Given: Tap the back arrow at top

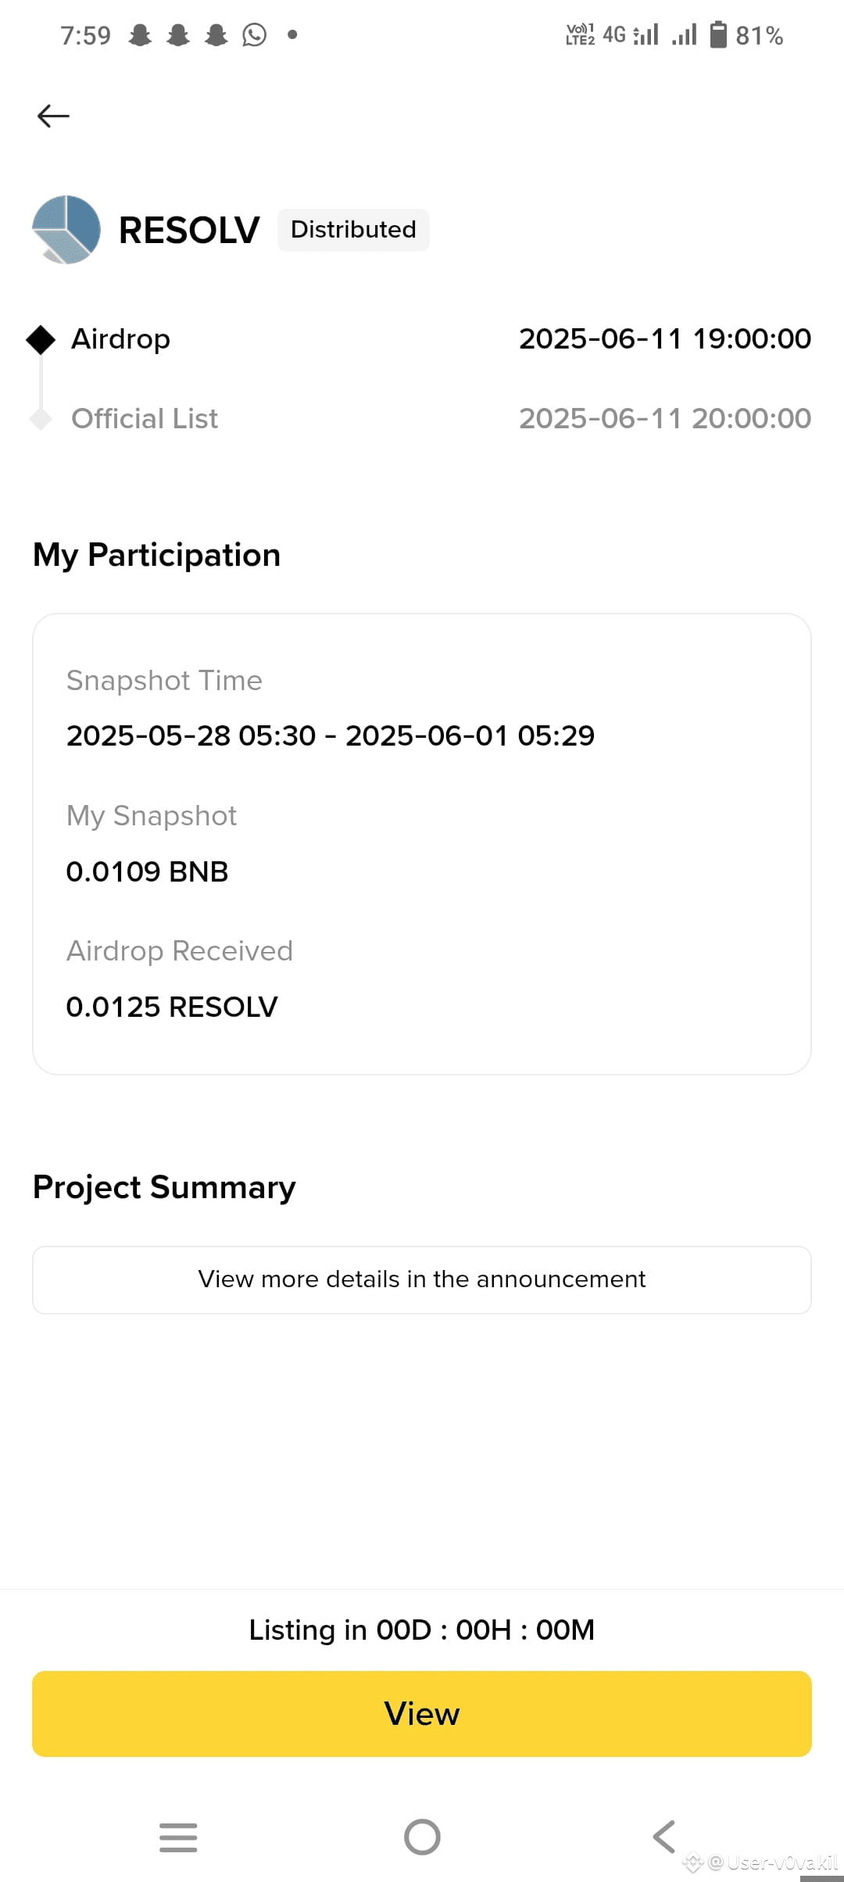Looking at the screenshot, I should tap(53, 116).
